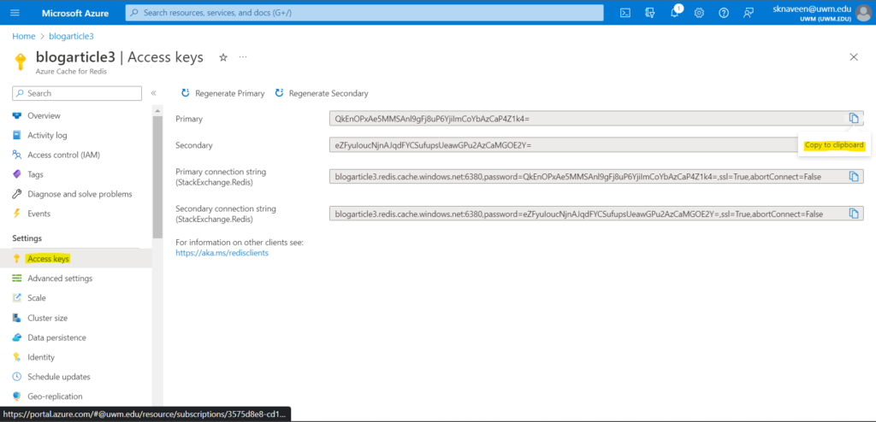Image resolution: width=876 pixels, height=422 pixels.
Task: Open portal settings gear icon
Action: (699, 13)
